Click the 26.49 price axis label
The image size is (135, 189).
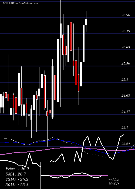[x=126, y=31]
